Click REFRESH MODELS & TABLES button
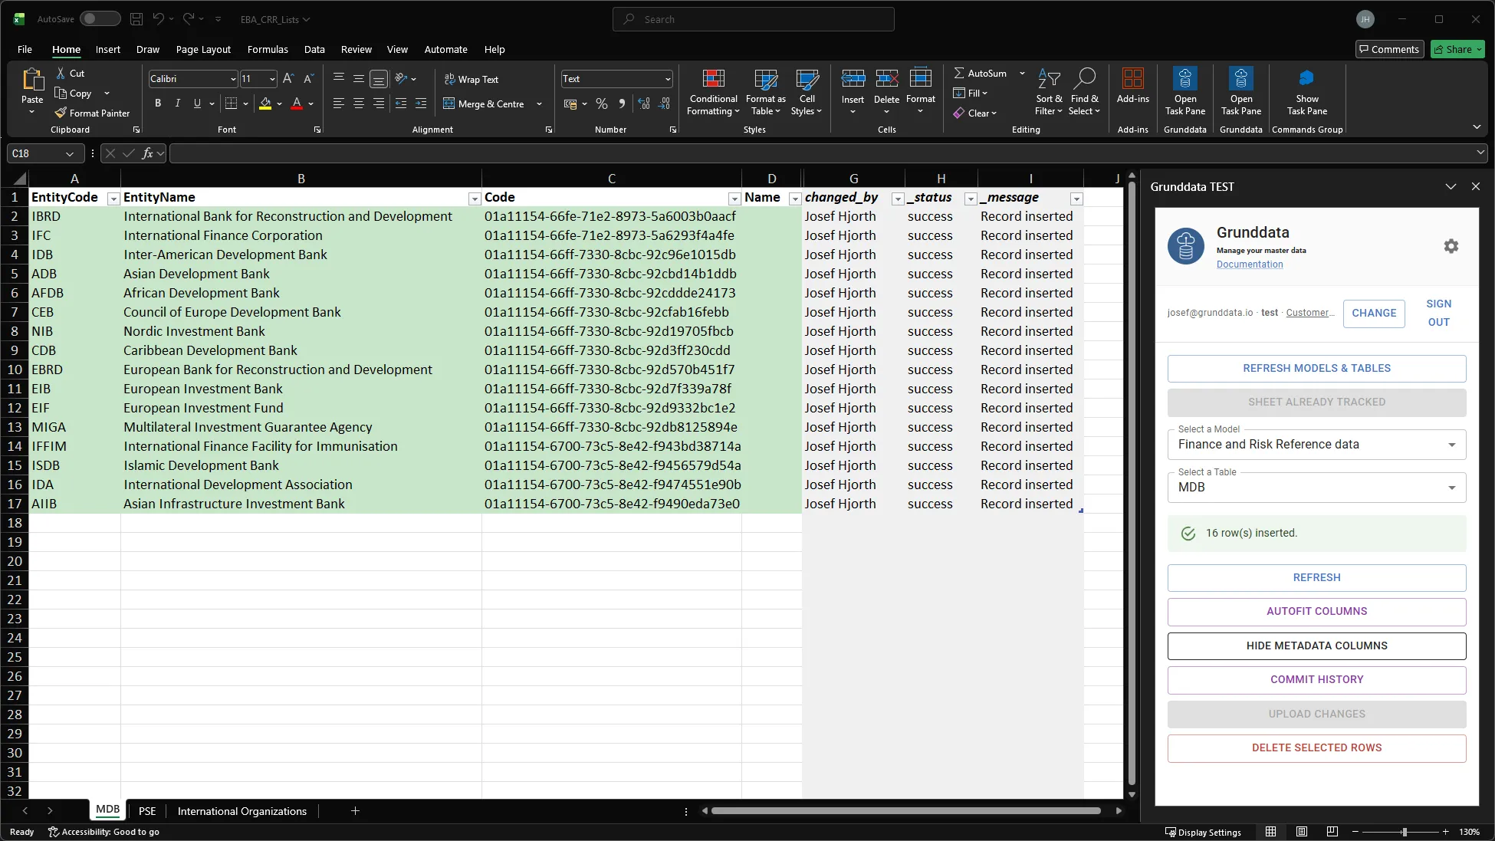The height and width of the screenshot is (841, 1495). point(1316,368)
